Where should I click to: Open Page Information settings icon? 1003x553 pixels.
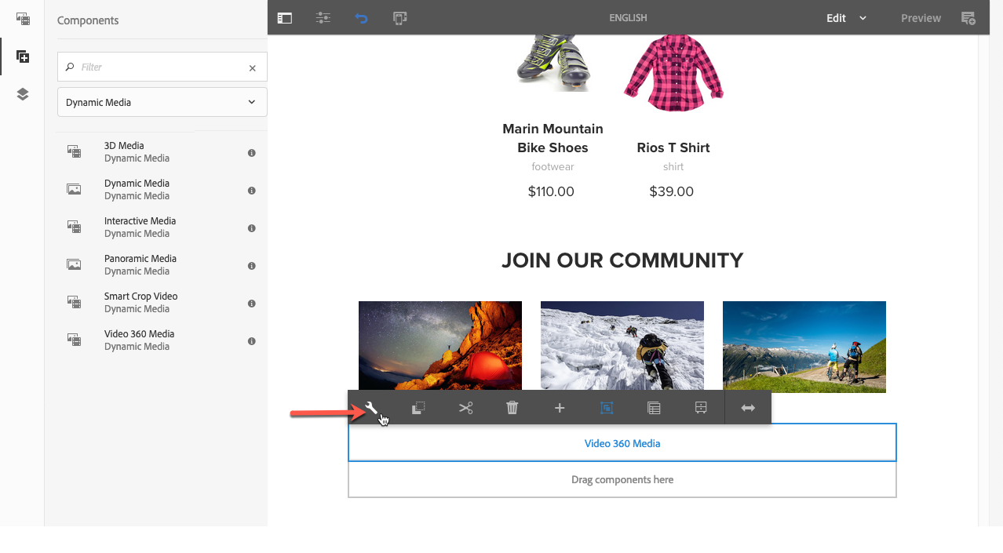coord(323,18)
